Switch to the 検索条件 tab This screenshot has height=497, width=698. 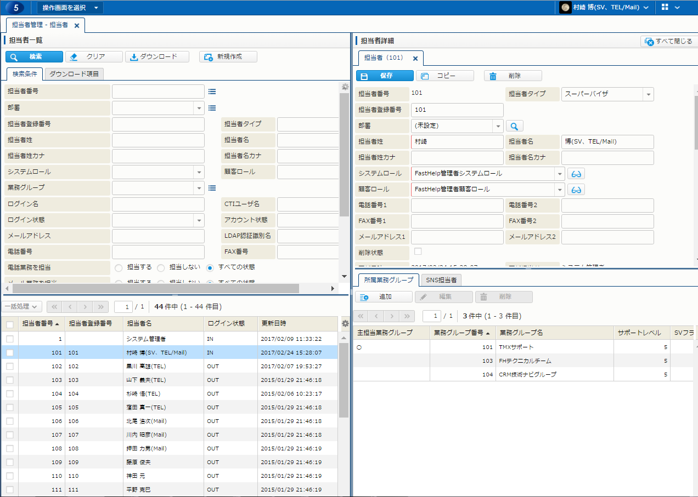[25, 74]
